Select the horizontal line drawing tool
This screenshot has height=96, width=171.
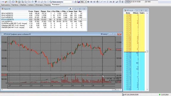104,2
